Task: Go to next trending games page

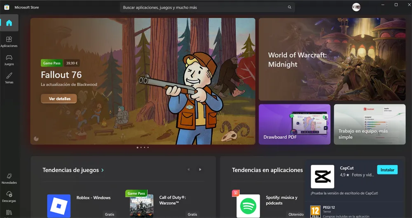Action: pyautogui.click(x=200, y=170)
